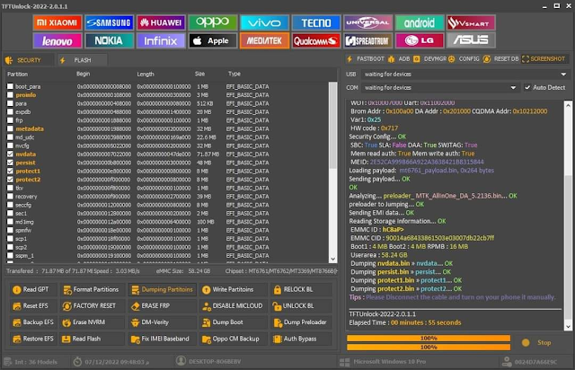
Task: Run Auth Bypass operation
Action: click(x=301, y=339)
